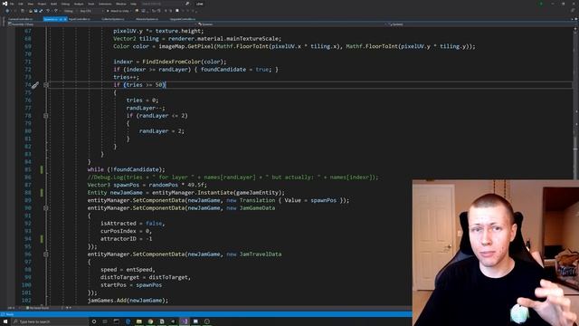579x326 pixels.
Task: Open the Build menu
Action: [x=54, y=4]
